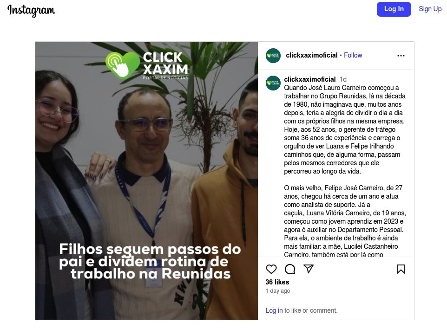Save the post with the bookmark icon

[x=401, y=269]
